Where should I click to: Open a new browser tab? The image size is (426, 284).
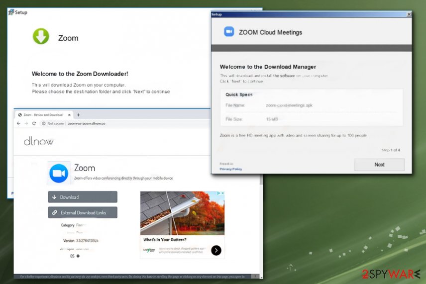(x=79, y=115)
